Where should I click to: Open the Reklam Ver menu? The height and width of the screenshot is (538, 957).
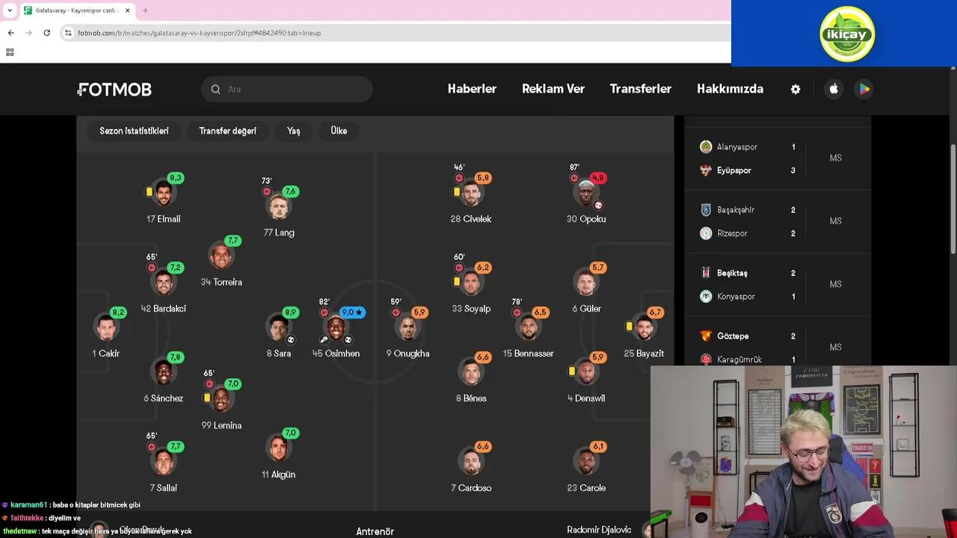pyautogui.click(x=553, y=89)
